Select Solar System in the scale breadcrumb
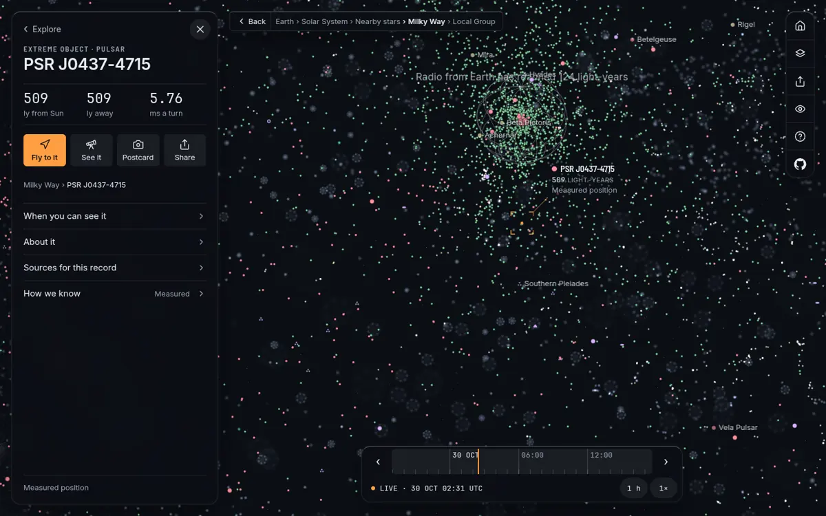The image size is (826, 516). (325, 21)
